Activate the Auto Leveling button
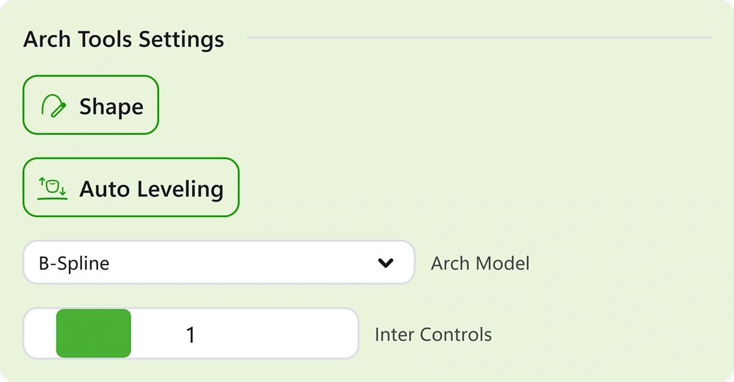This screenshot has width=734, height=382. coord(131,187)
